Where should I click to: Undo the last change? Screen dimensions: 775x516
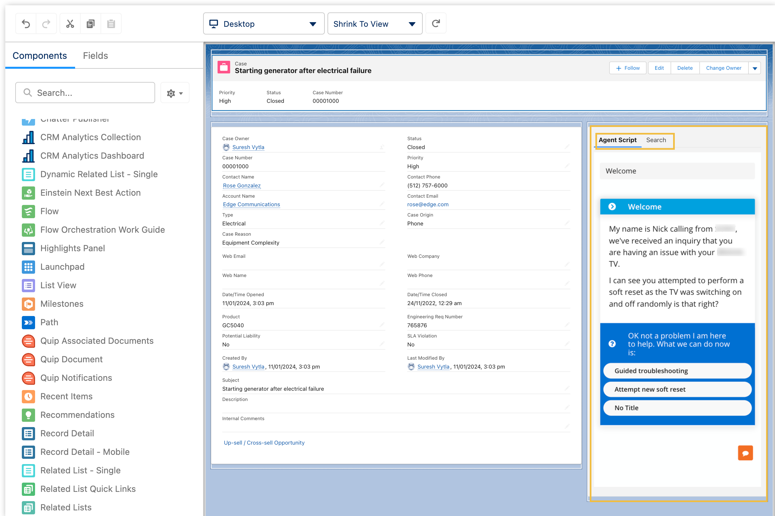pyautogui.click(x=26, y=23)
